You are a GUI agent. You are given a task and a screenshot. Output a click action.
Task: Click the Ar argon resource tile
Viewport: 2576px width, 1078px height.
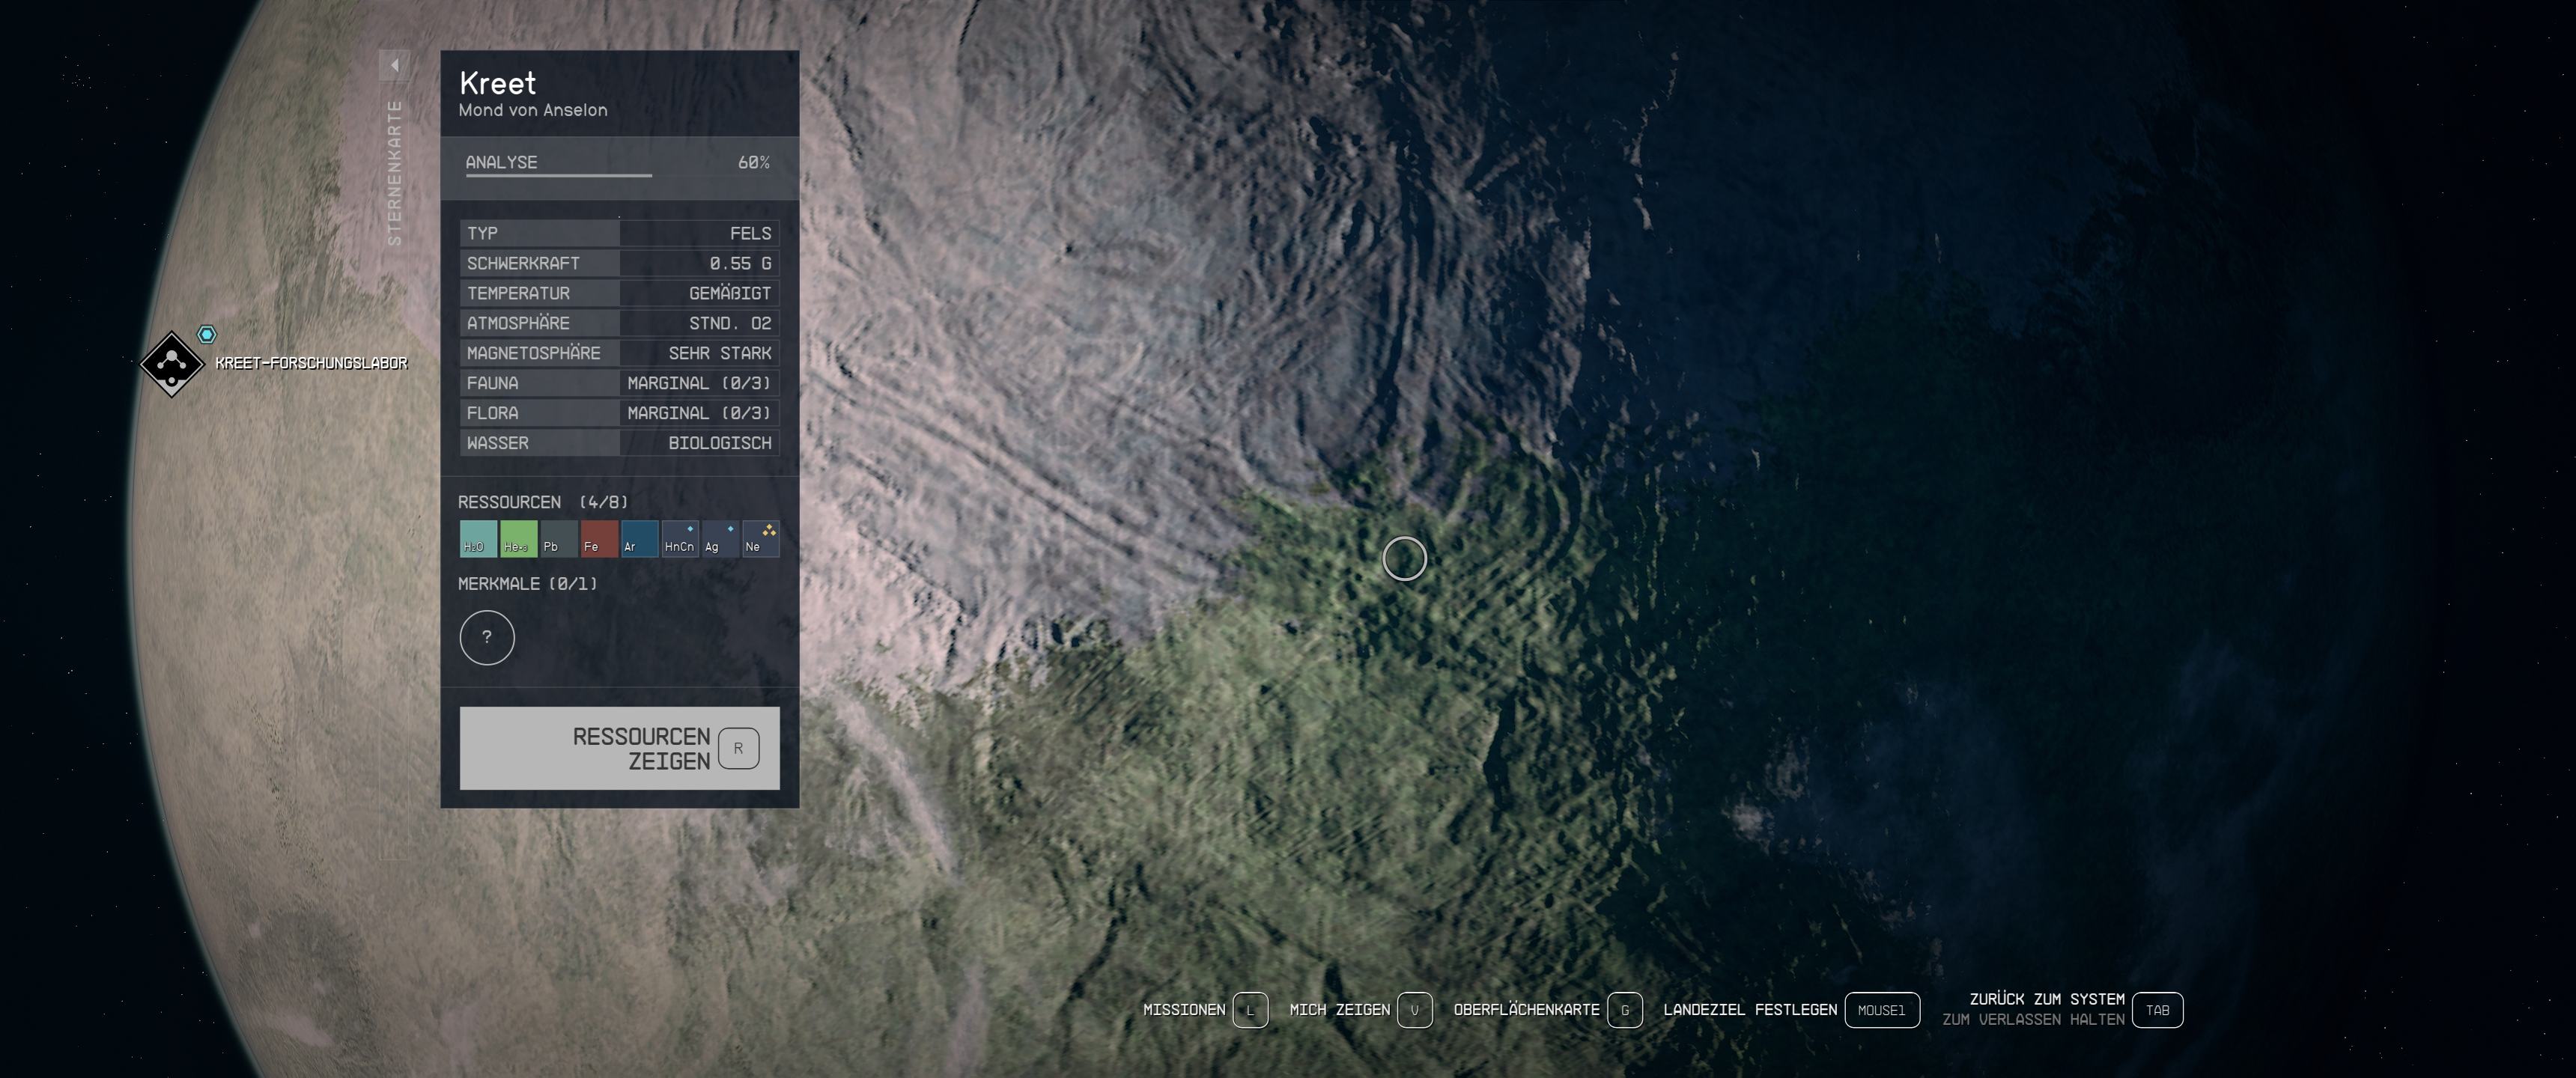coord(639,539)
